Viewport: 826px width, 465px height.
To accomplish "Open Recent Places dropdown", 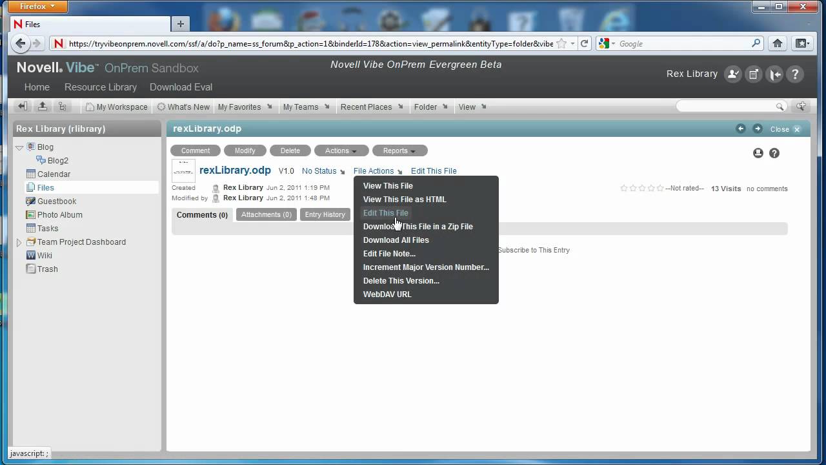I will 372,107.
